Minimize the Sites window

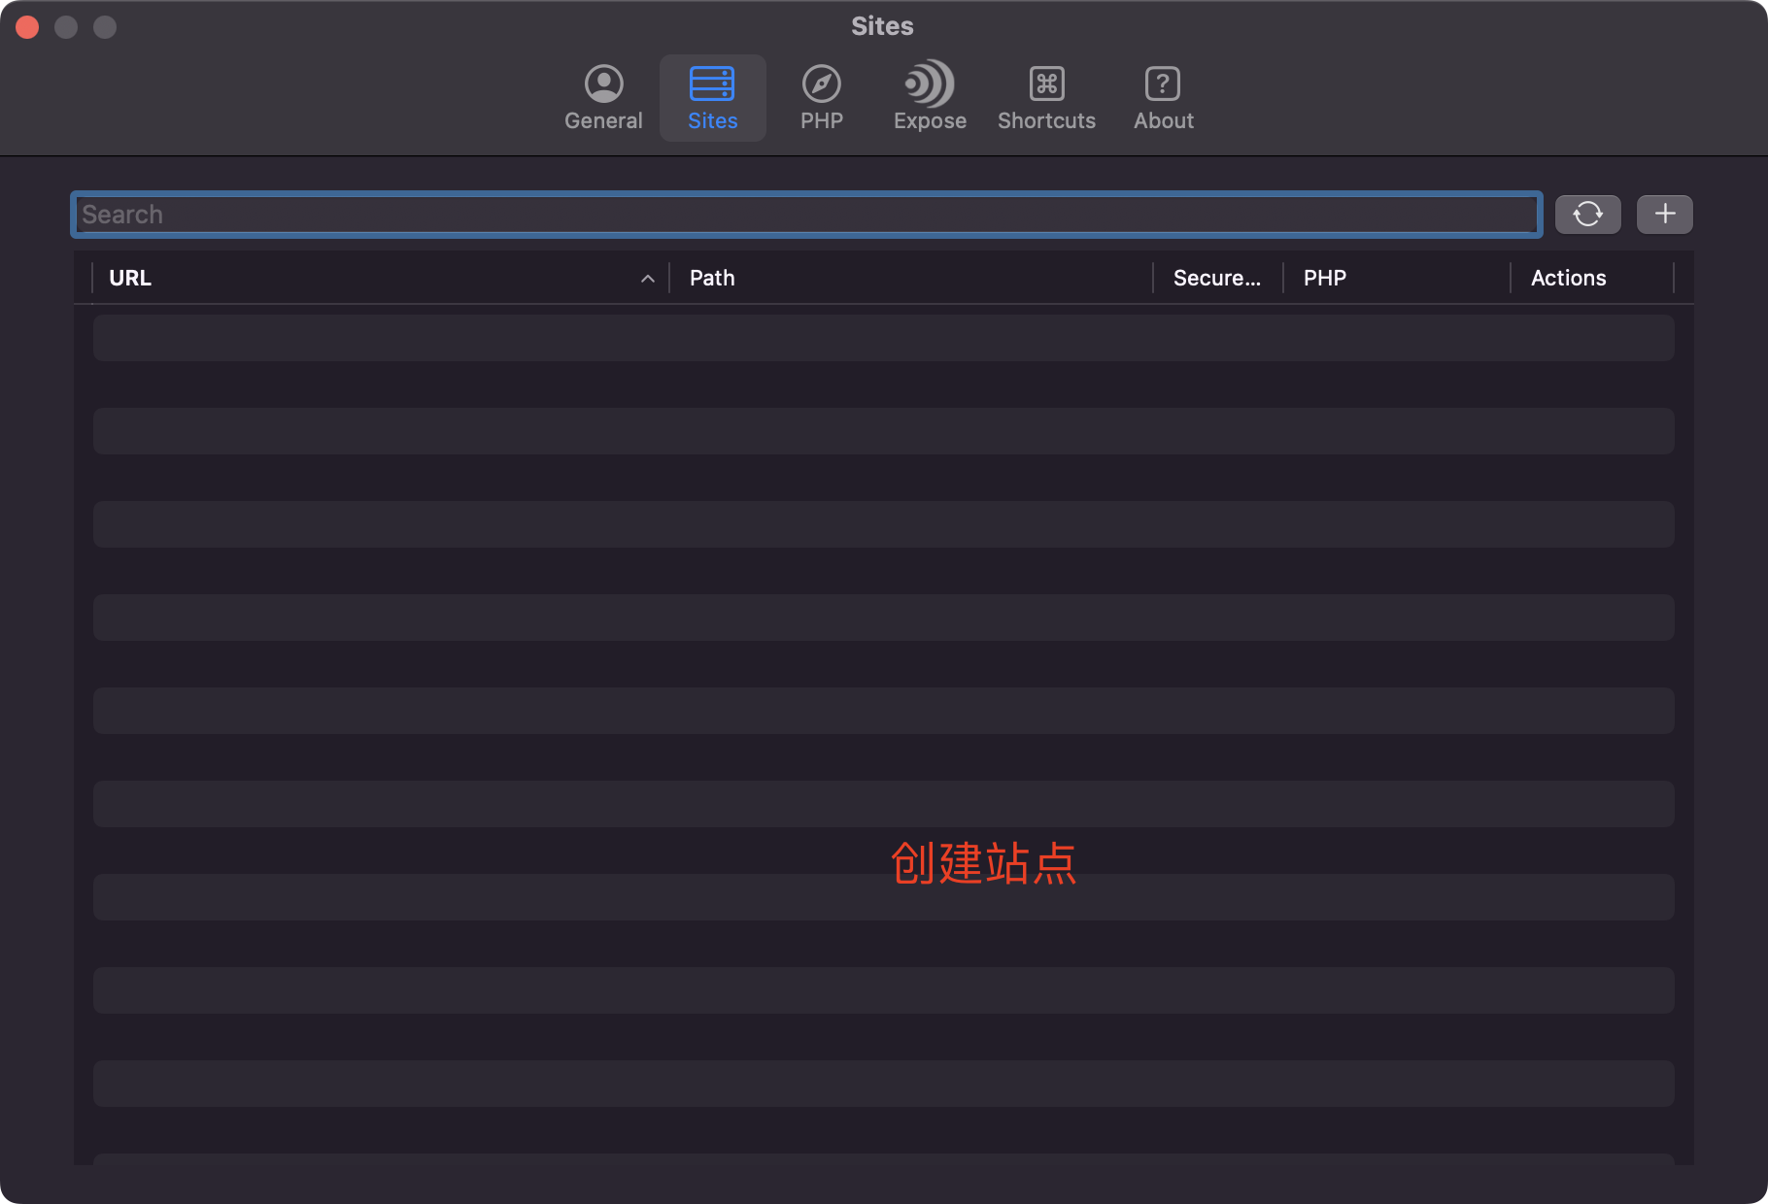coord(66,26)
